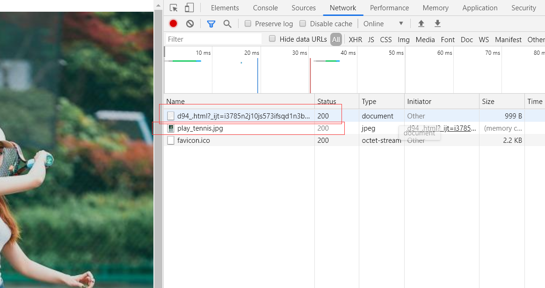Screen dimensions: 545x288
Task: Switch to the Console tab
Action: click(265, 7)
